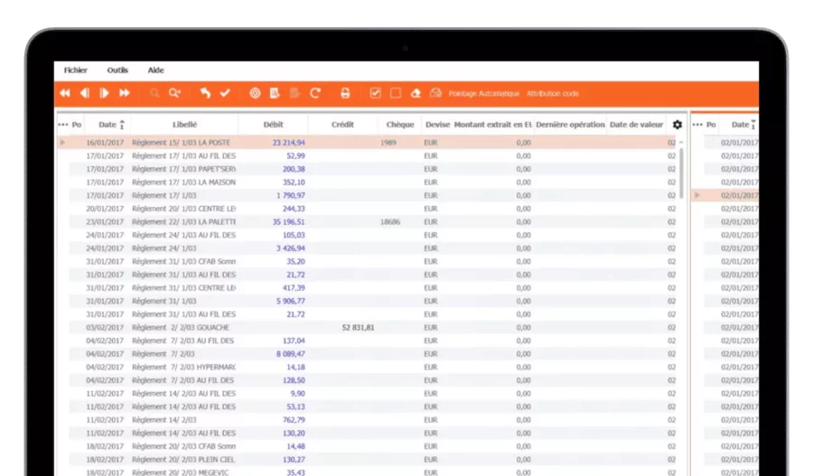Screen dimensions: 813x476
Task: Run Pointage Automatique
Action: 484,94
